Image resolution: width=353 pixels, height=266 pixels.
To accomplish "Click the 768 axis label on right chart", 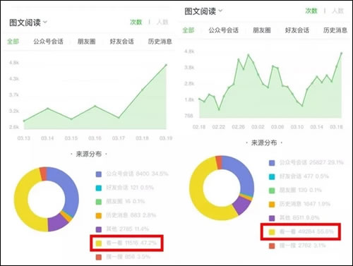I will coord(189,116).
